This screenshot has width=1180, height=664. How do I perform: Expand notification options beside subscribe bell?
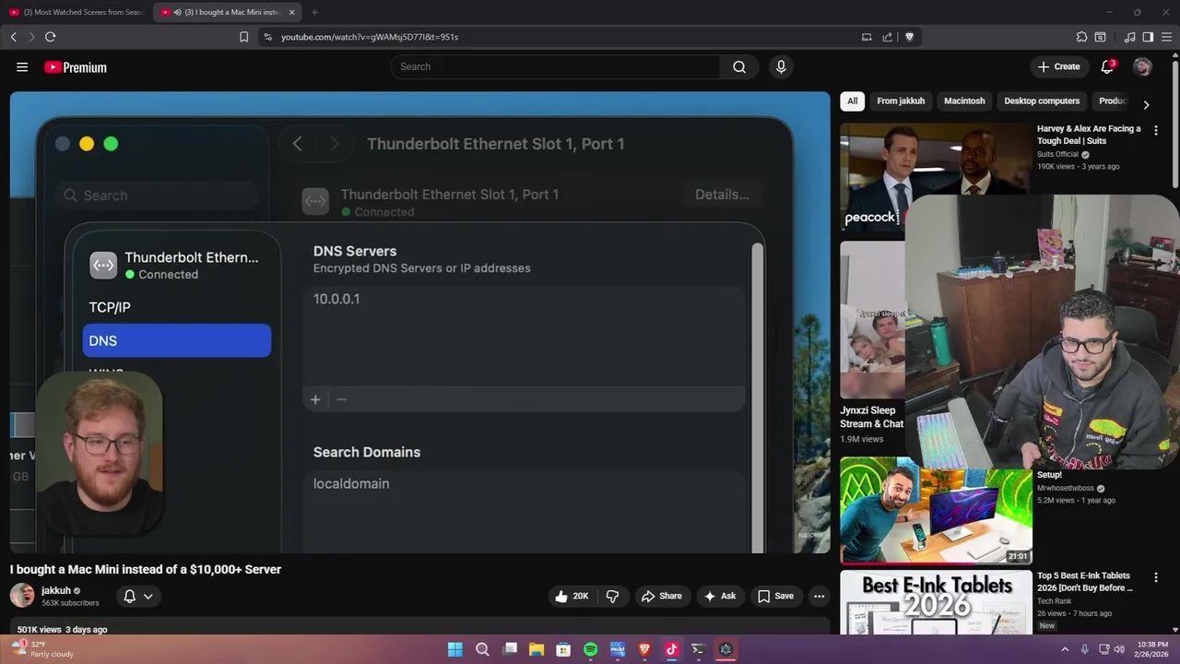pyautogui.click(x=147, y=596)
